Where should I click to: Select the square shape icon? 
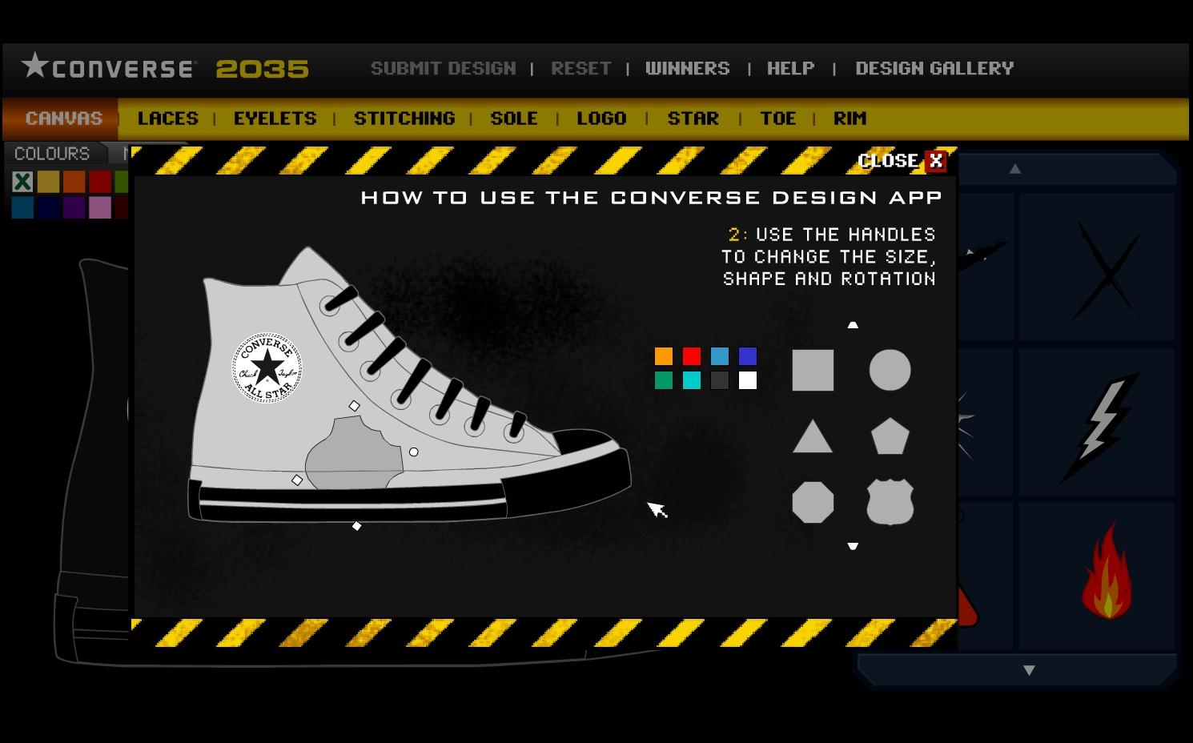pos(813,370)
